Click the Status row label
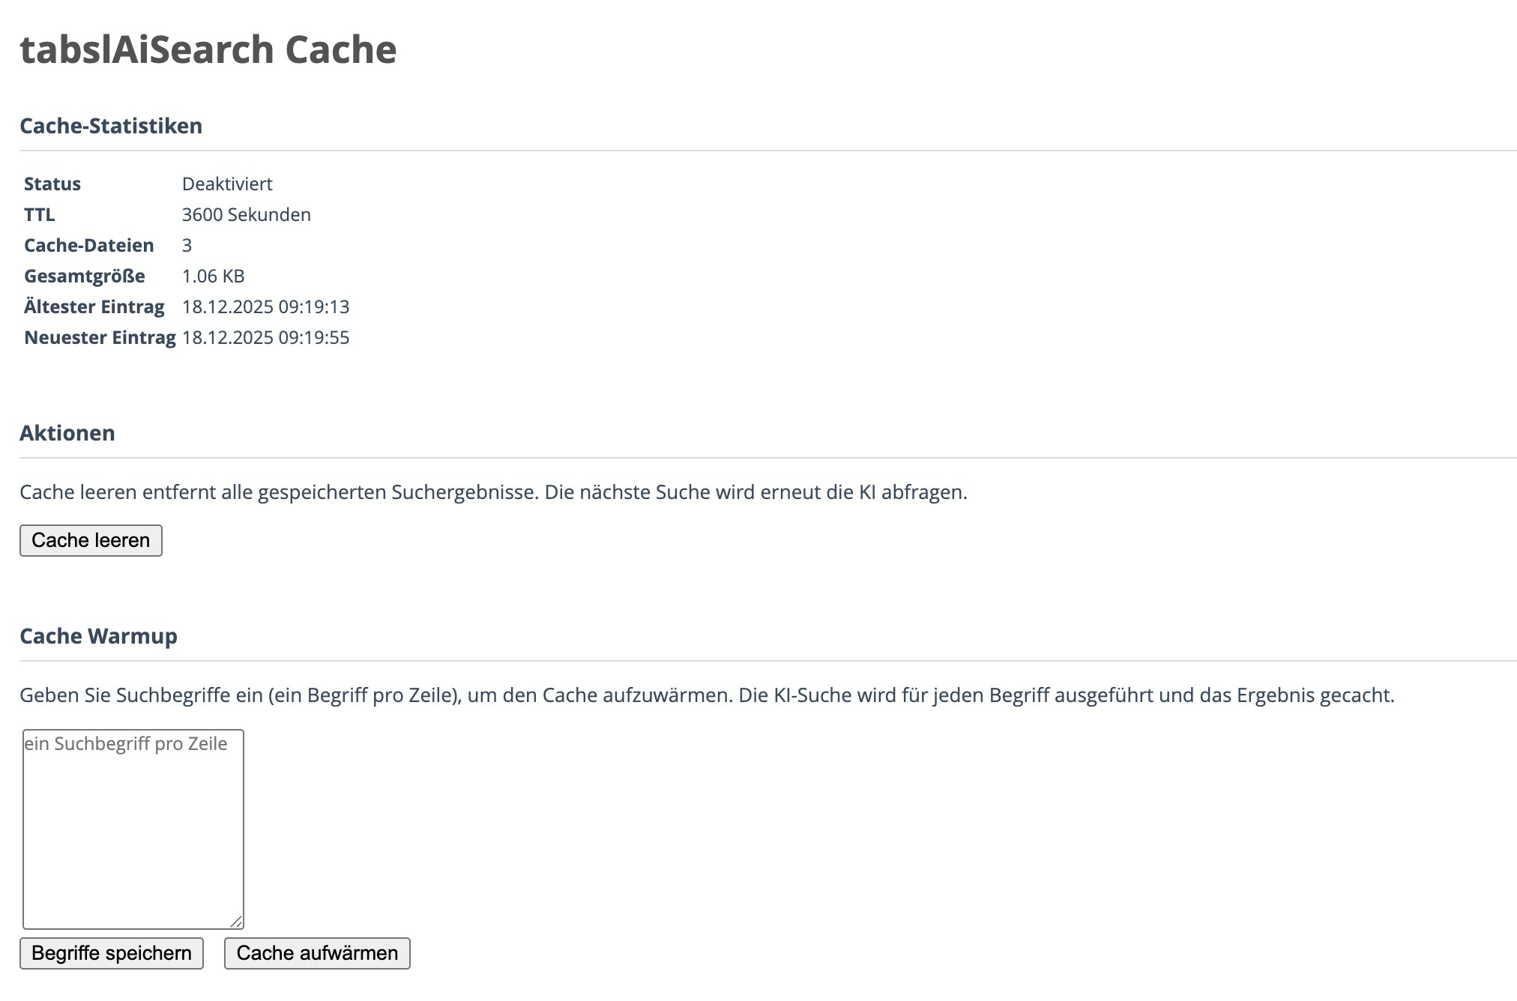This screenshot has width=1517, height=1001. point(52,184)
